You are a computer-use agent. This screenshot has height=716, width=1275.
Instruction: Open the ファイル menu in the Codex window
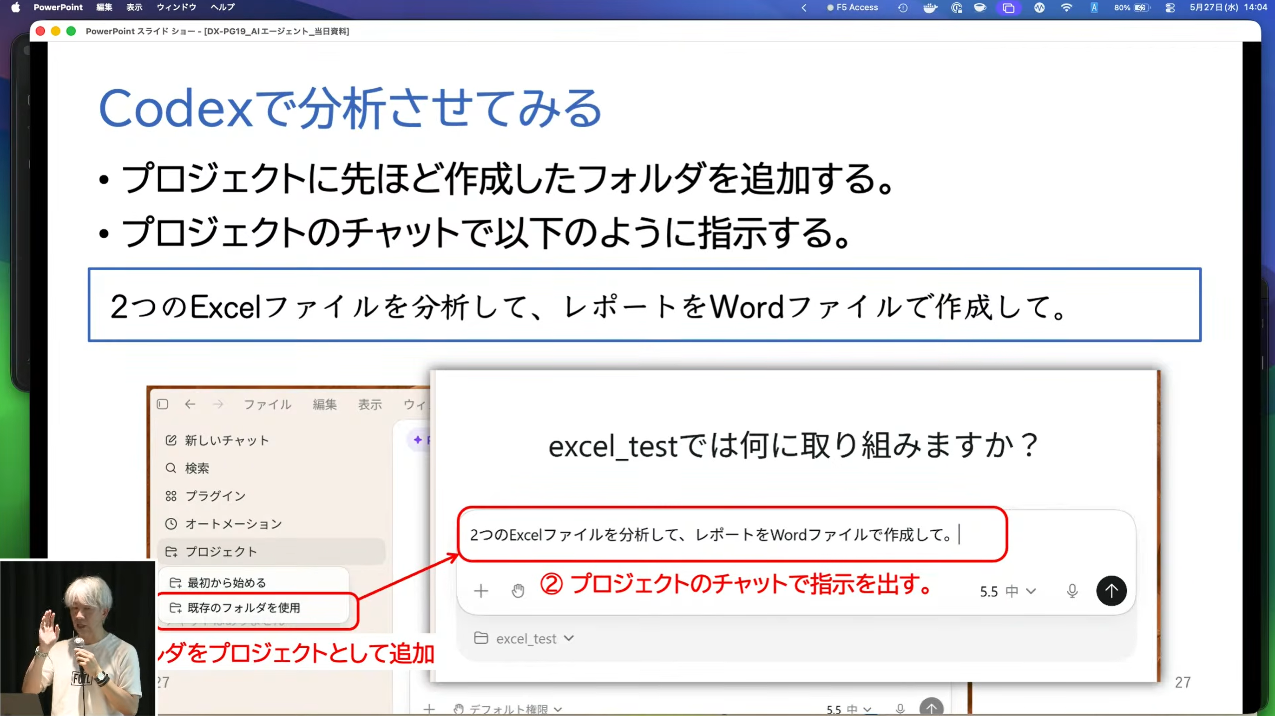[x=267, y=404]
